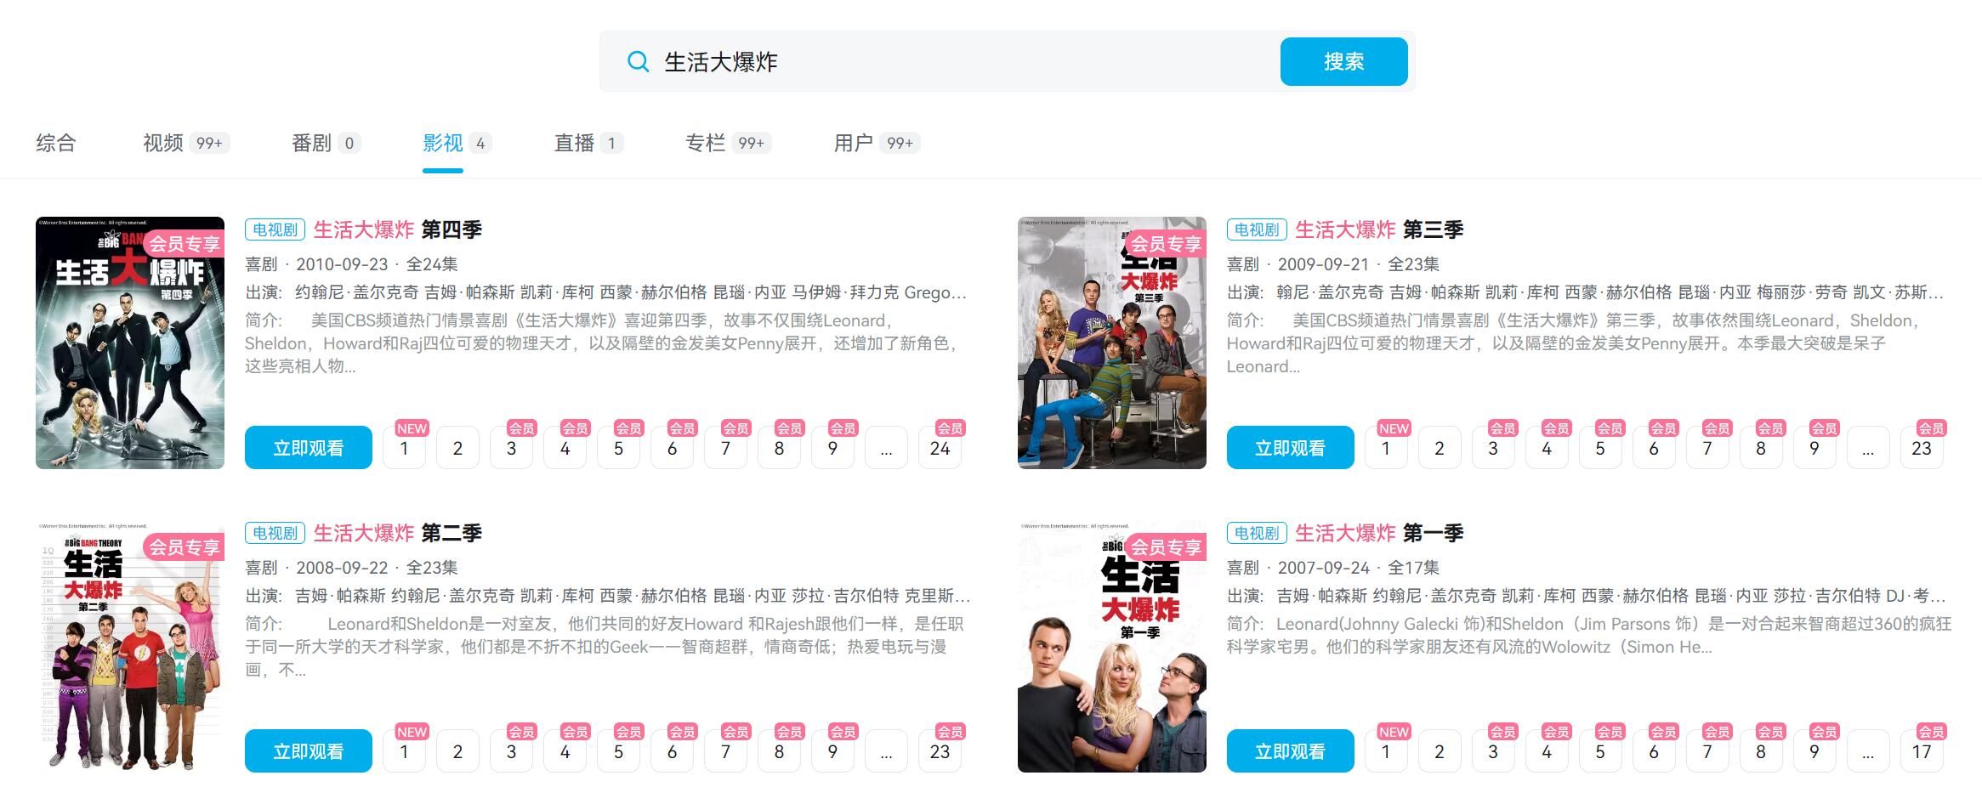Play episode 23 of 第二季
The height and width of the screenshot is (804, 1982).
point(940,751)
